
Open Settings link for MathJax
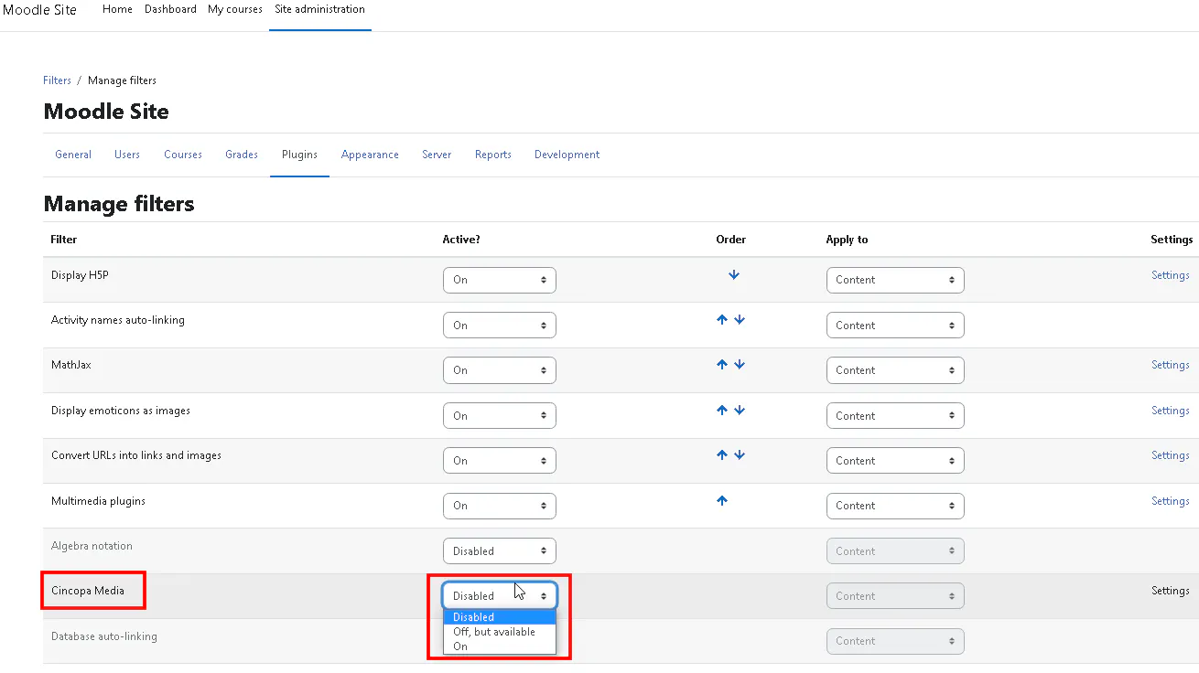click(1171, 365)
